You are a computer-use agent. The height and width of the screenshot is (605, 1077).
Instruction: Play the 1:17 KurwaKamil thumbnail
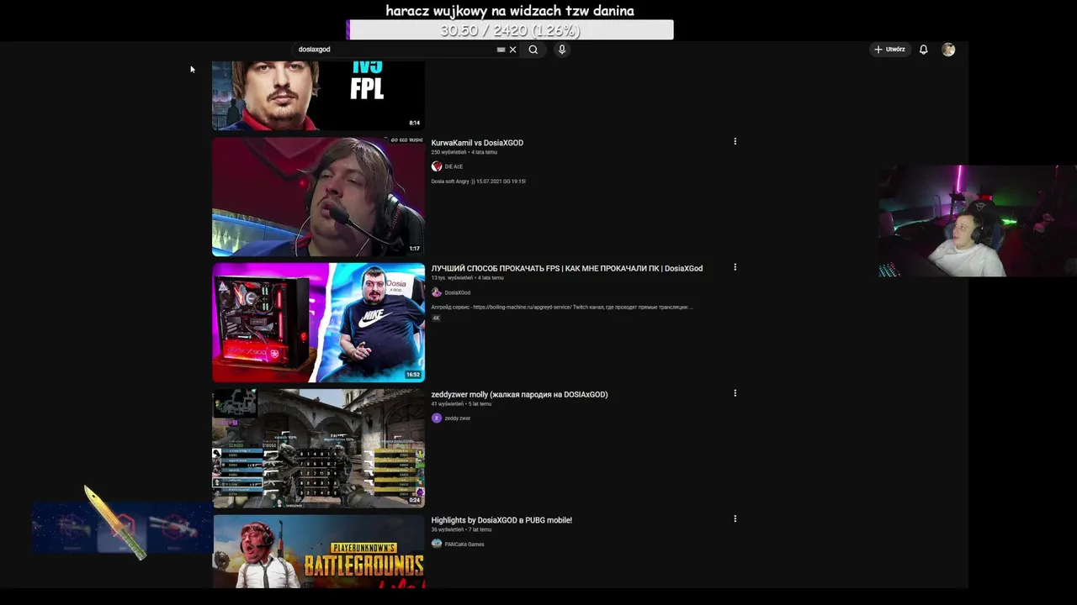(318, 197)
